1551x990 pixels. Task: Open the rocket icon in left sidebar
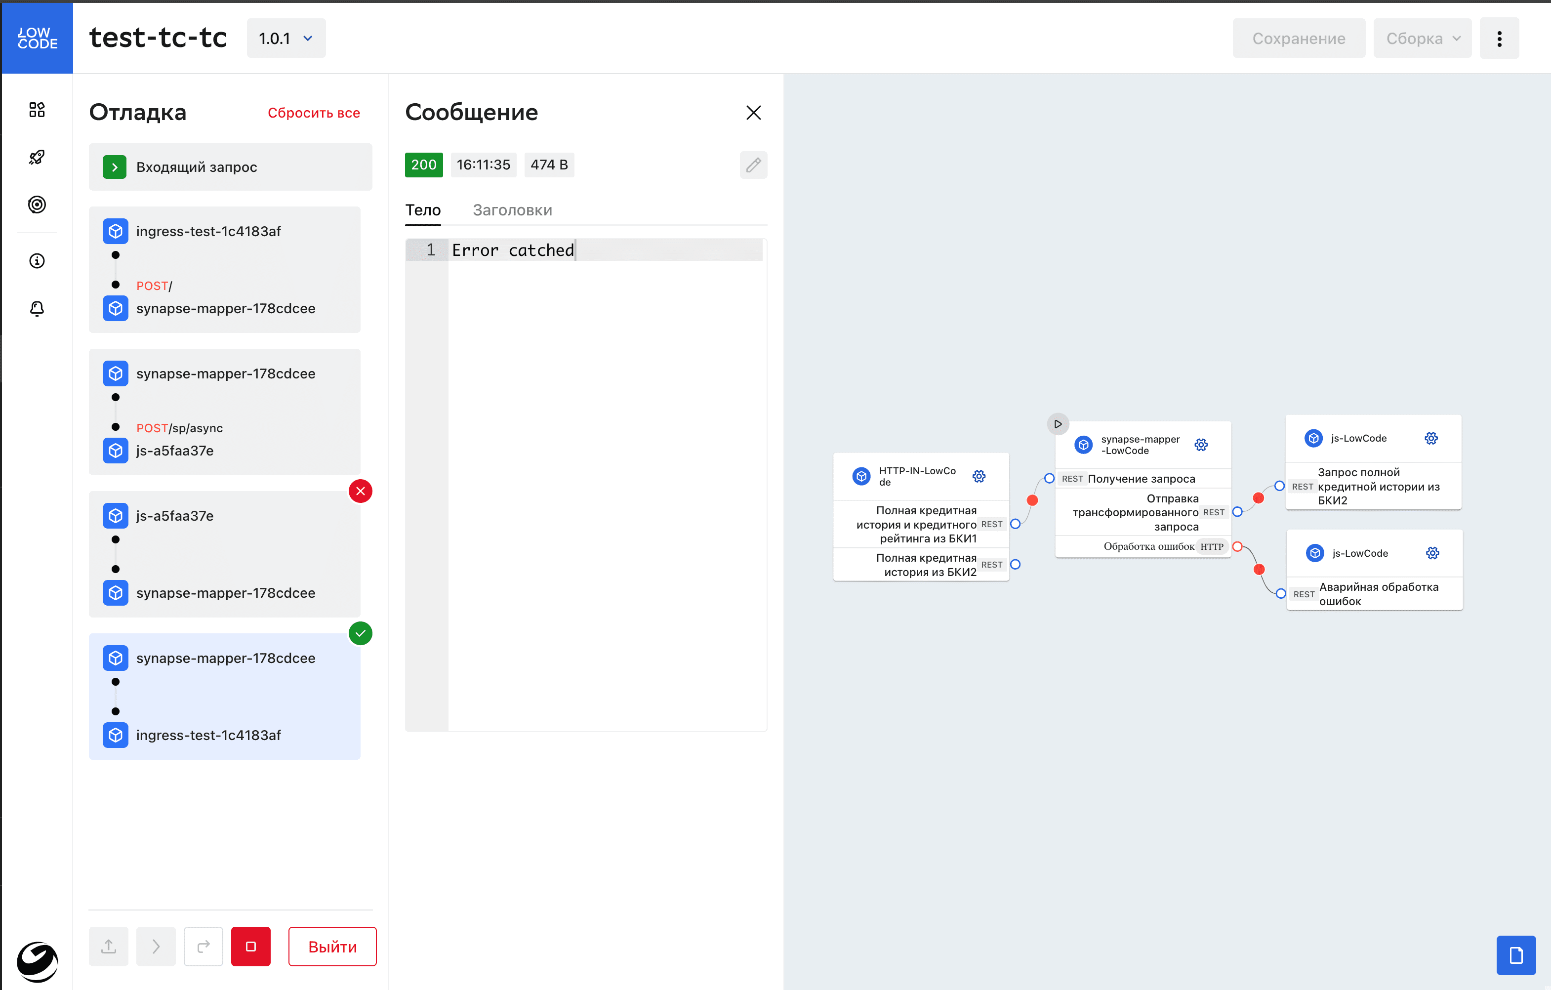[37, 157]
